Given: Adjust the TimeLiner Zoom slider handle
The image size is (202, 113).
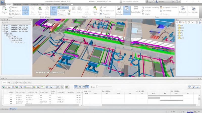Looking at the screenshot, I should coord(97,87).
